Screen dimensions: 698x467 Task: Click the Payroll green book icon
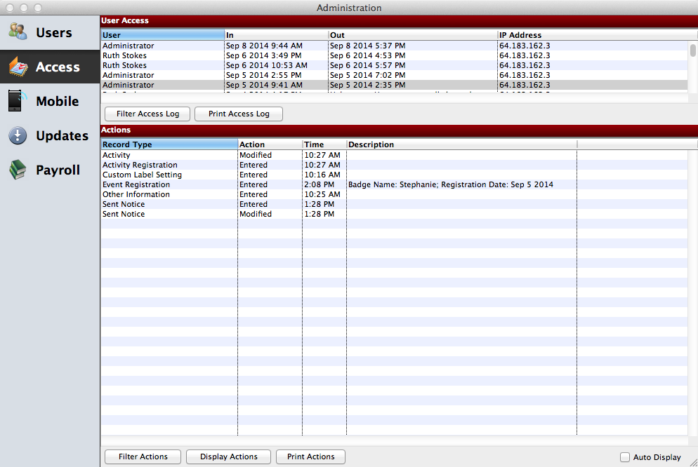(x=18, y=170)
